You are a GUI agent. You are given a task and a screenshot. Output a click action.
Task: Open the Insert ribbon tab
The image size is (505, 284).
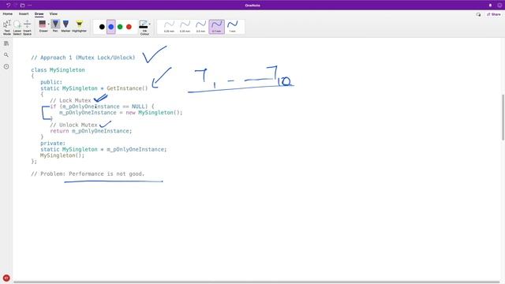(24, 14)
